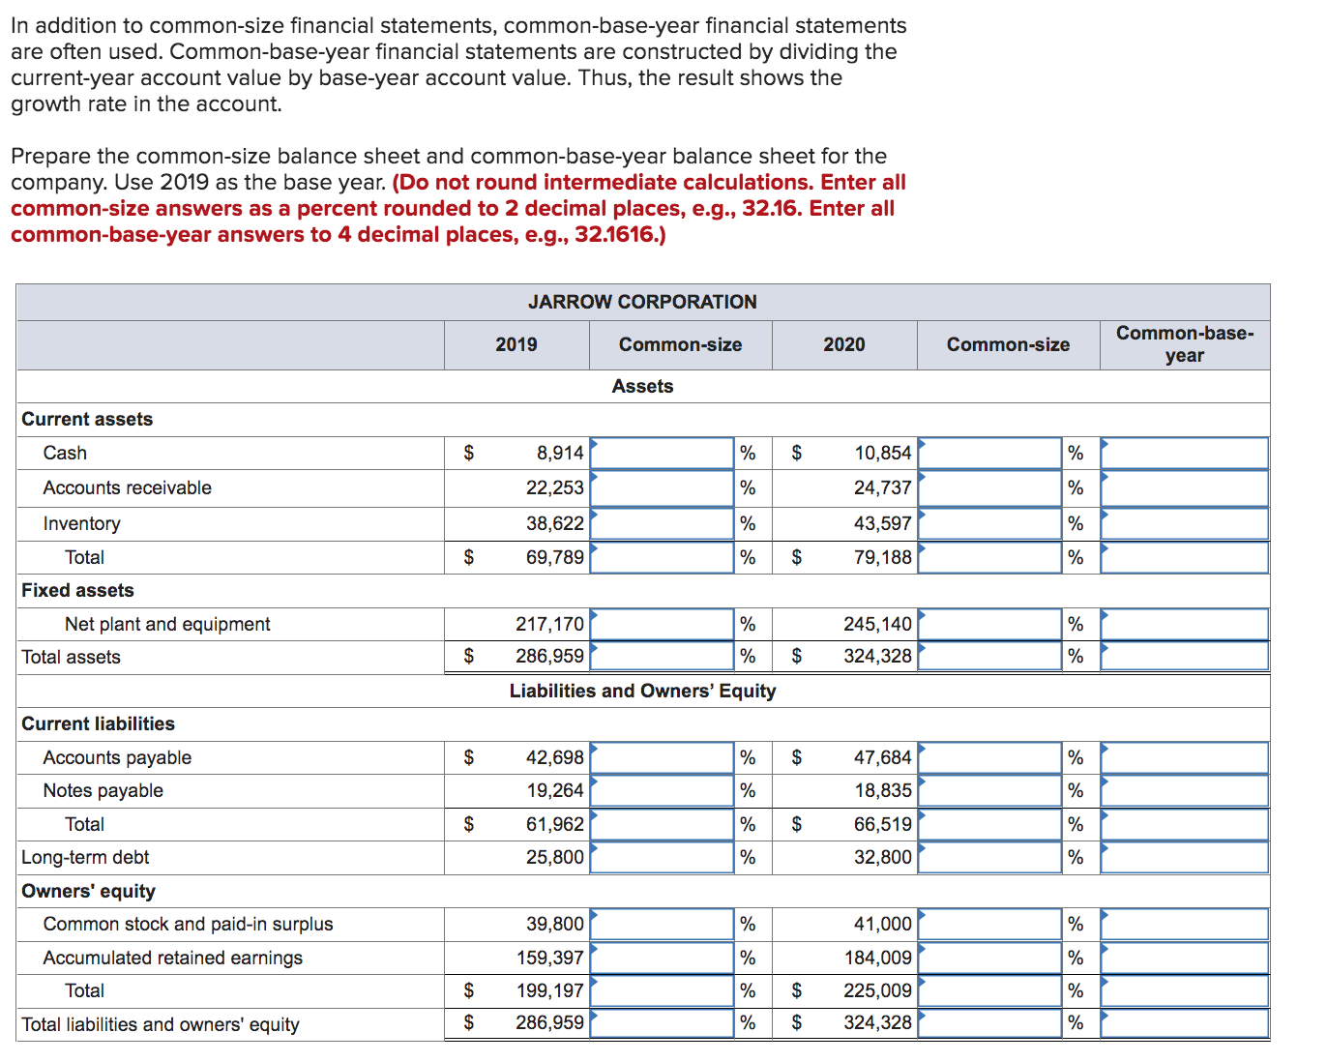
Task: Click the Common-base-year column header
Action: click(x=1184, y=344)
